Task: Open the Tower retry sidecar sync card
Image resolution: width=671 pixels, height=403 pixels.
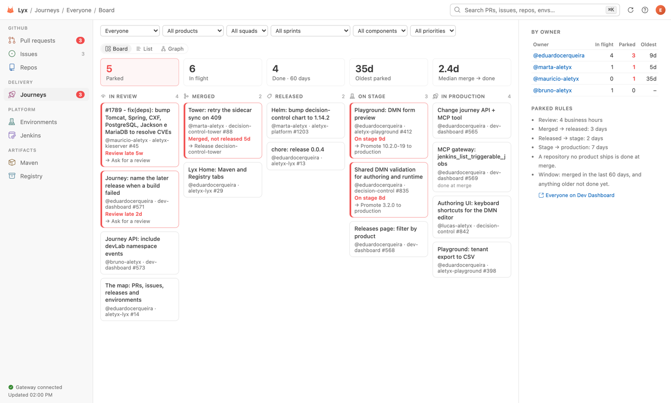Action: [222, 130]
